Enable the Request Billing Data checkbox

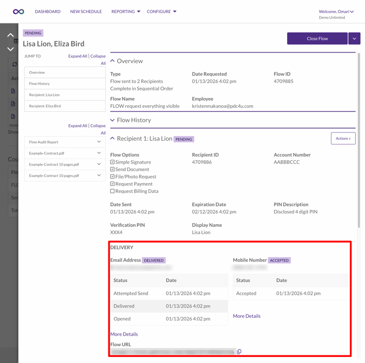coord(113,191)
